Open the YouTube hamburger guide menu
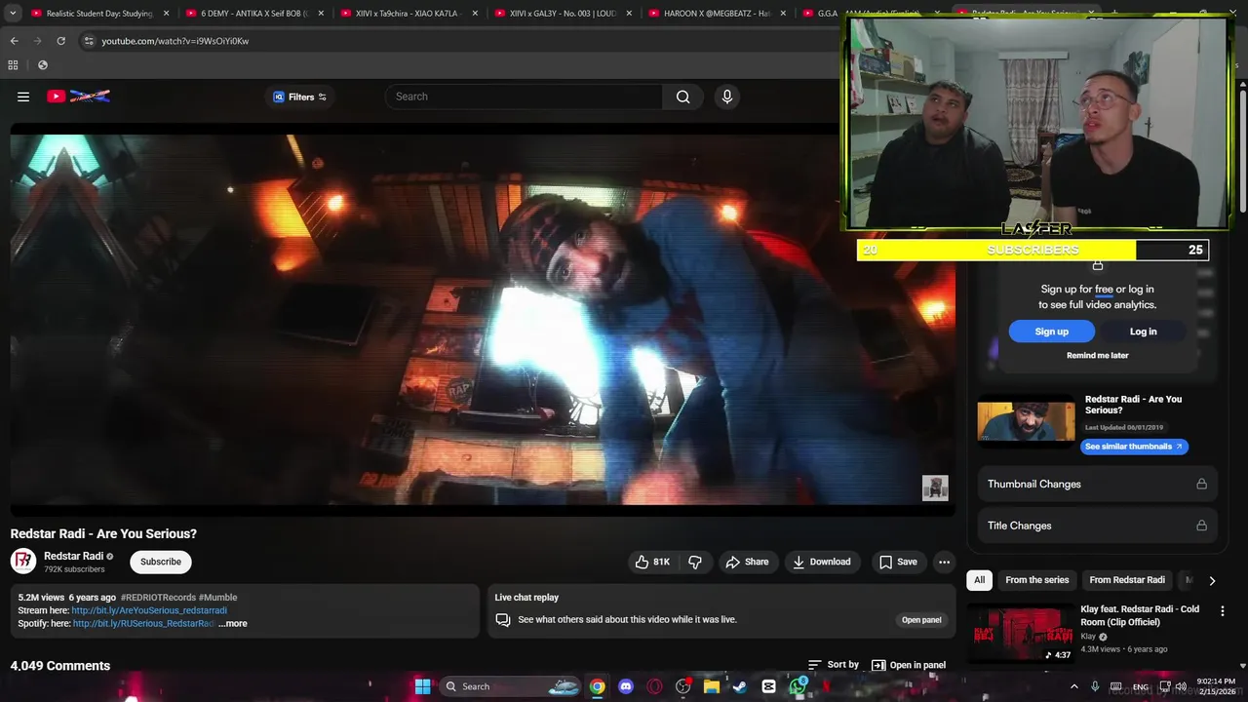 (x=23, y=97)
